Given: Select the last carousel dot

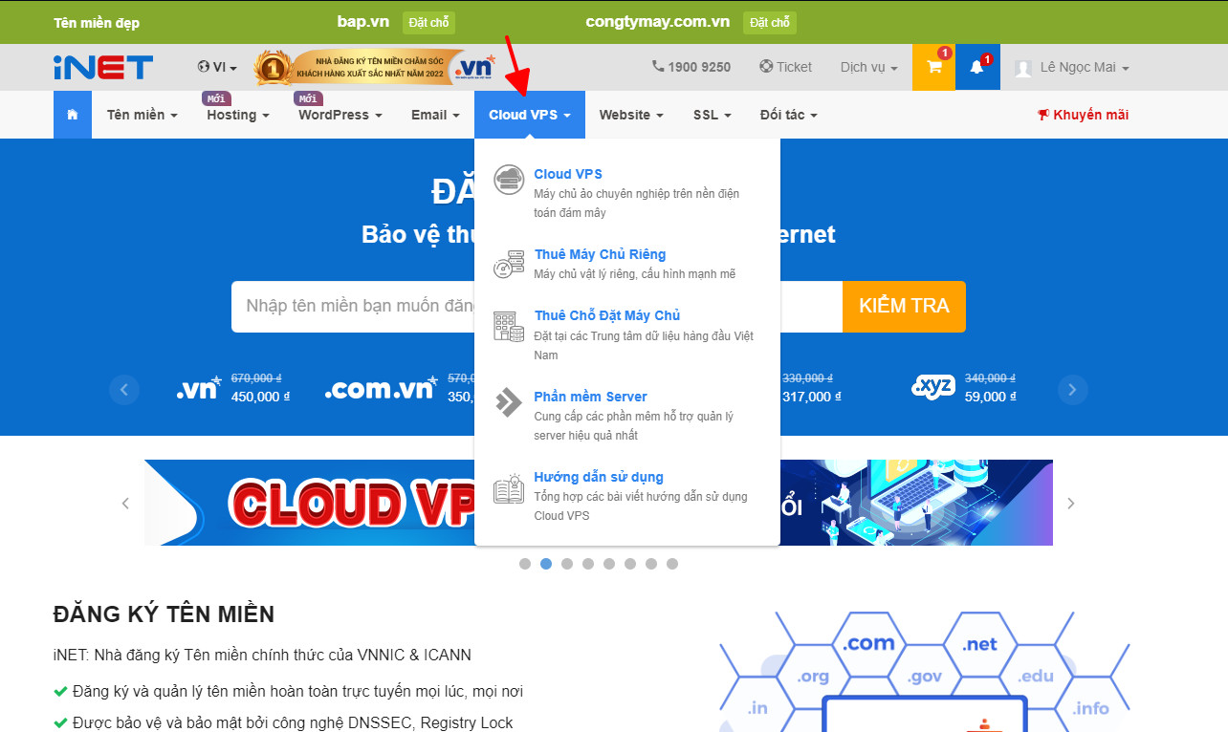Looking at the screenshot, I should pos(672,564).
